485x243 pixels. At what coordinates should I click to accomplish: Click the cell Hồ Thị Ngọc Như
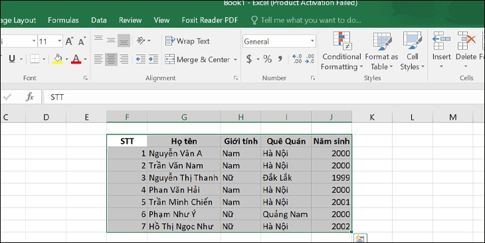[x=184, y=226]
